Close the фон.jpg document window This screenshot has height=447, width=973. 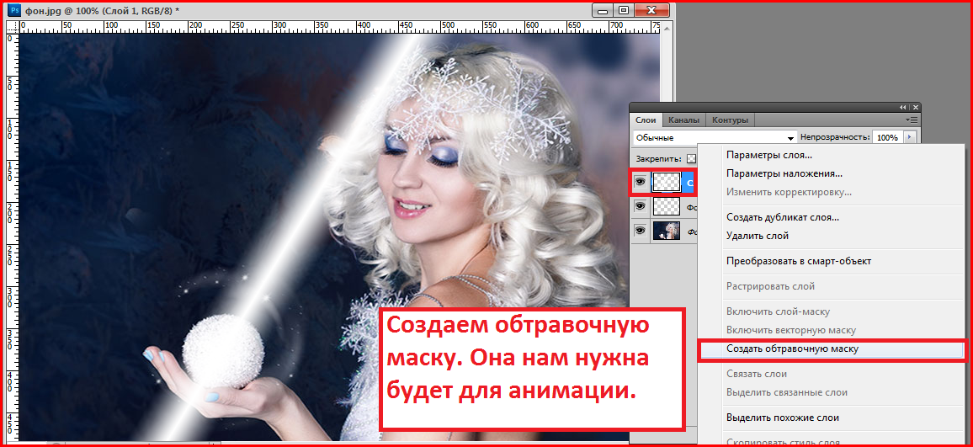[x=651, y=10]
